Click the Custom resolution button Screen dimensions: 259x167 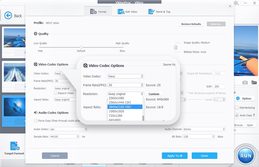[154, 94]
